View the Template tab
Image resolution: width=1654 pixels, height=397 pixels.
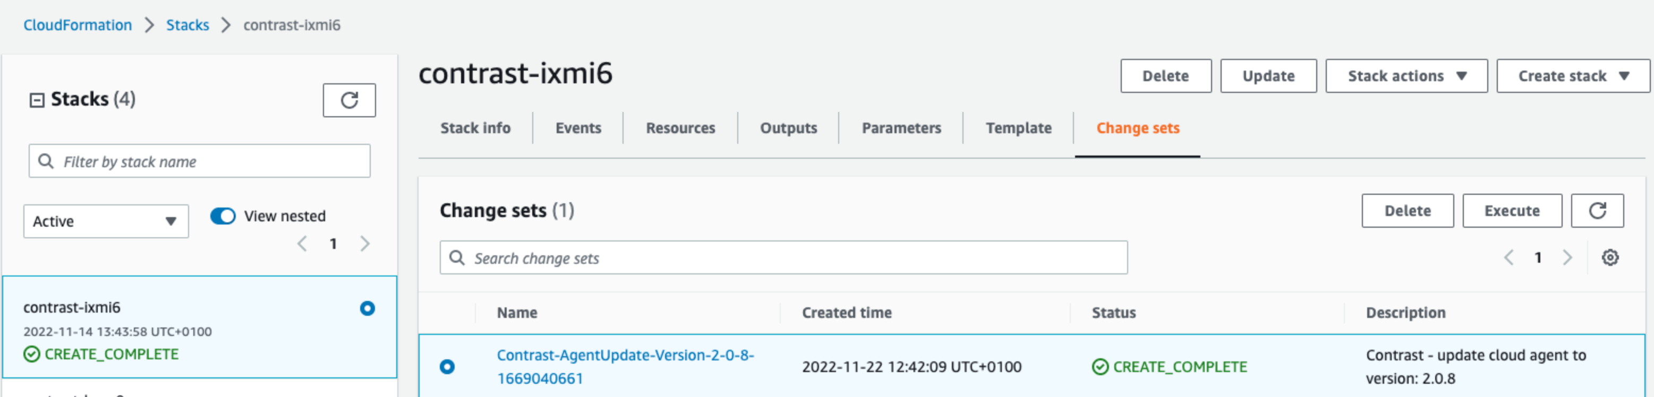pos(1018,127)
